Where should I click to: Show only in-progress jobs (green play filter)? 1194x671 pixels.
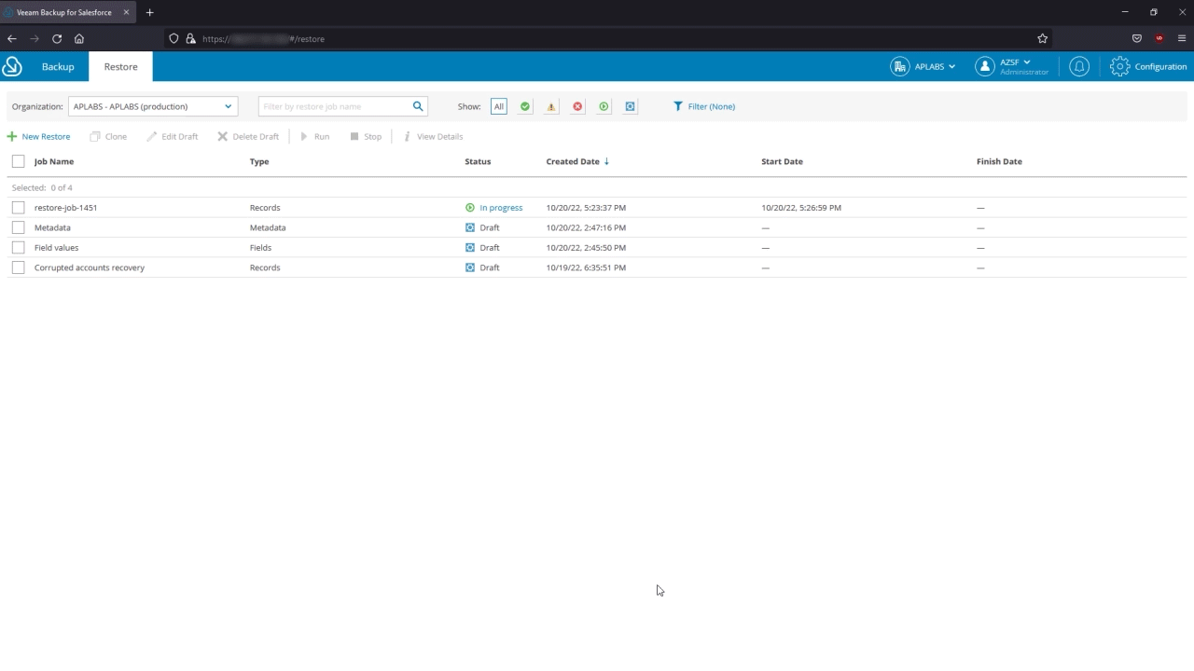604,106
